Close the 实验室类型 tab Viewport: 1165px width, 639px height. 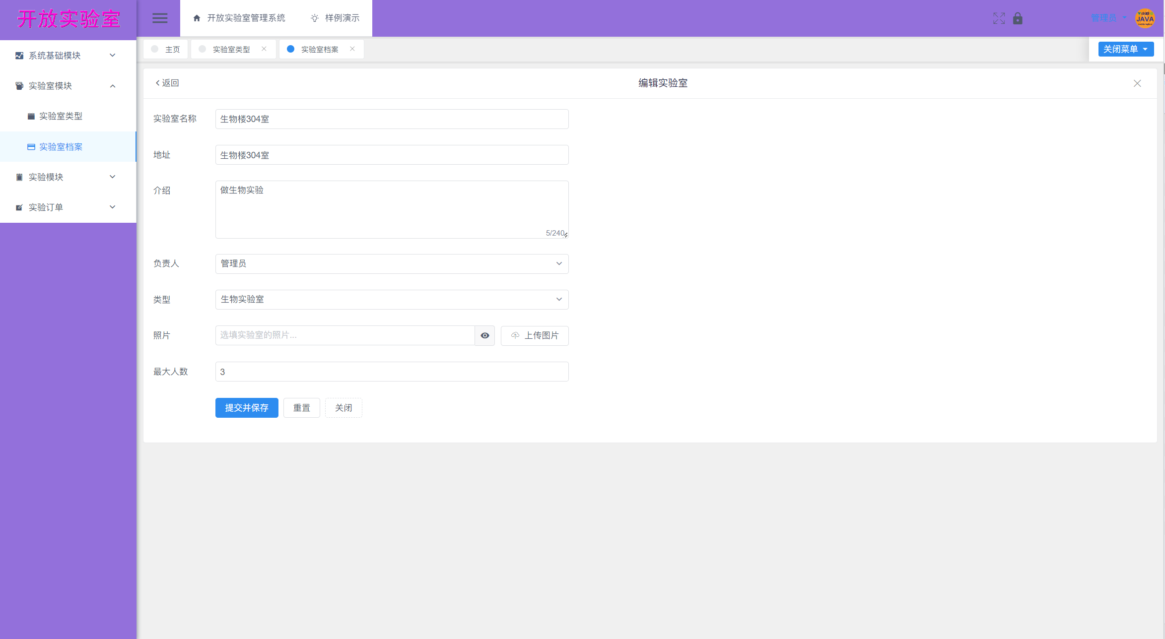(x=264, y=49)
